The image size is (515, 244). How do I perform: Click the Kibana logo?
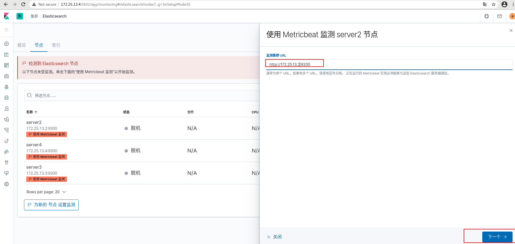(6, 16)
